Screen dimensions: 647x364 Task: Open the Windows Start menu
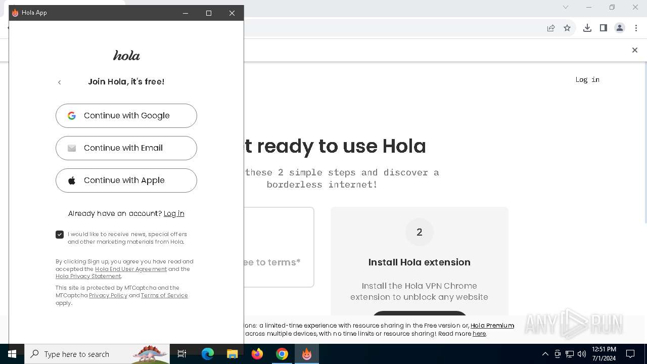[12, 354]
